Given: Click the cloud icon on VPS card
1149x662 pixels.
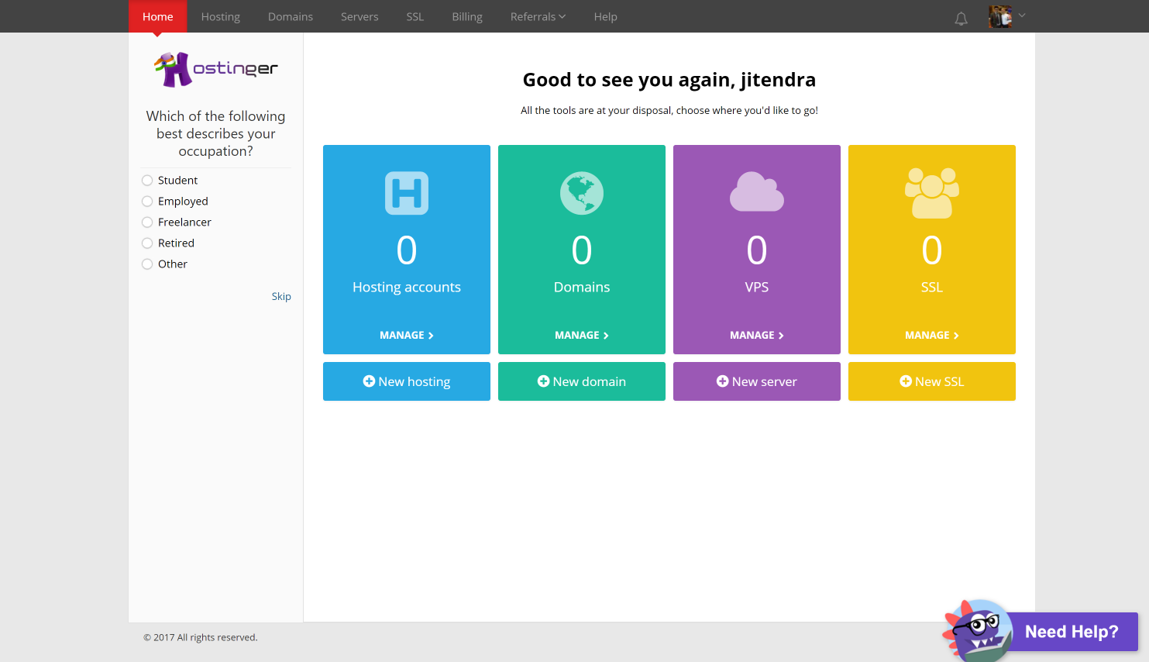Looking at the screenshot, I should pyautogui.click(x=756, y=192).
